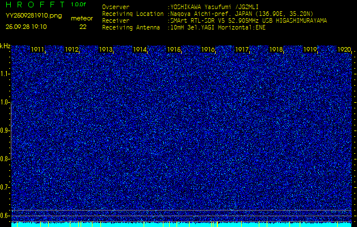Click the 0.7 frequency axis label
Image resolution: width=357 pixels, height=227 pixels.
(5, 187)
